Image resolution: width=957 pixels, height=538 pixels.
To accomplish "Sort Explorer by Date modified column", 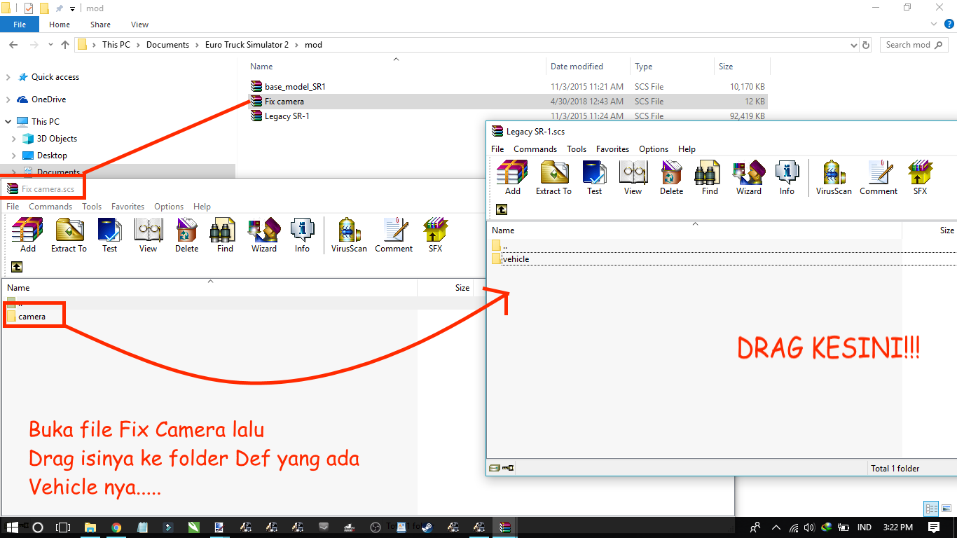I will pyautogui.click(x=577, y=67).
